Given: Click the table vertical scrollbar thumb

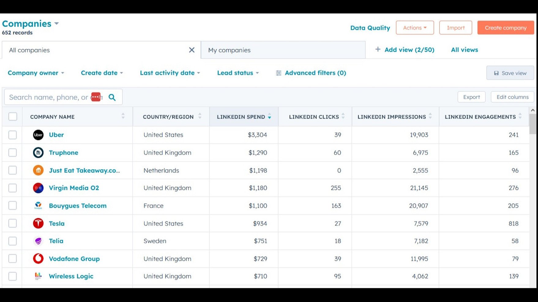Looking at the screenshot, I should pos(533,124).
